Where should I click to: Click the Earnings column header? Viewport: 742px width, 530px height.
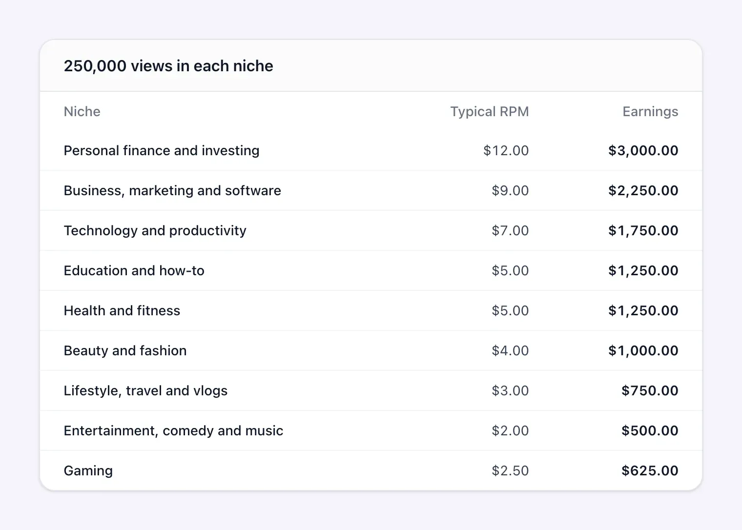click(x=650, y=111)
